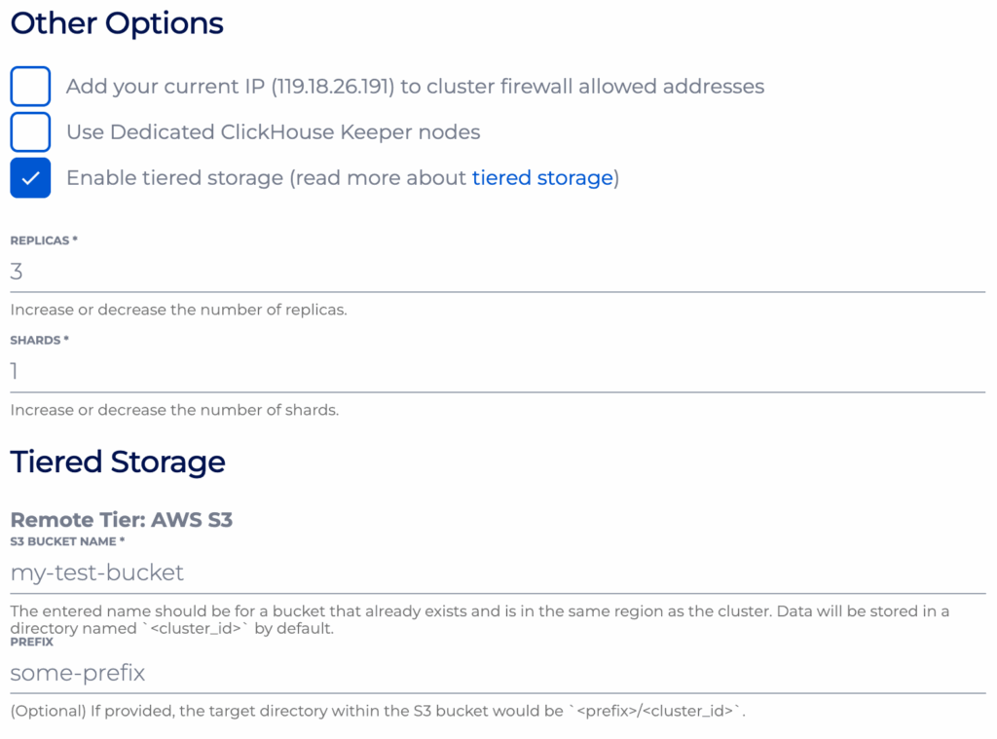Screen dimensions: 997x739
Task: Open the tiered storage documentation link
Action: pyautogui.click(x=542, y=178)
